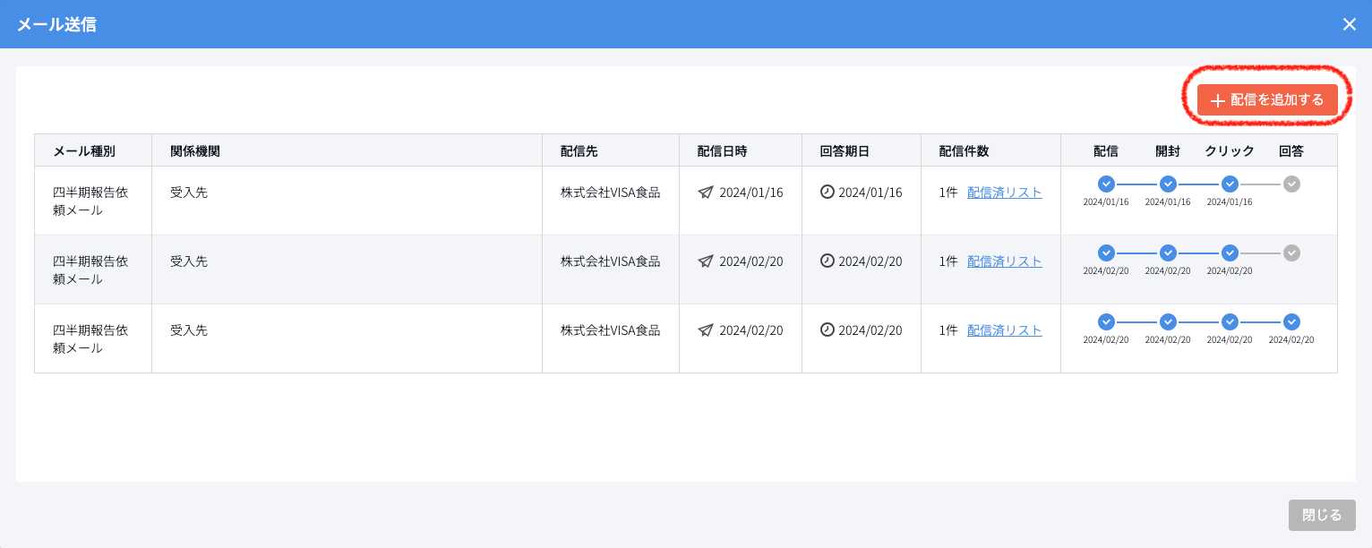Click the 配信を追加する button

tap(1266, 100)
